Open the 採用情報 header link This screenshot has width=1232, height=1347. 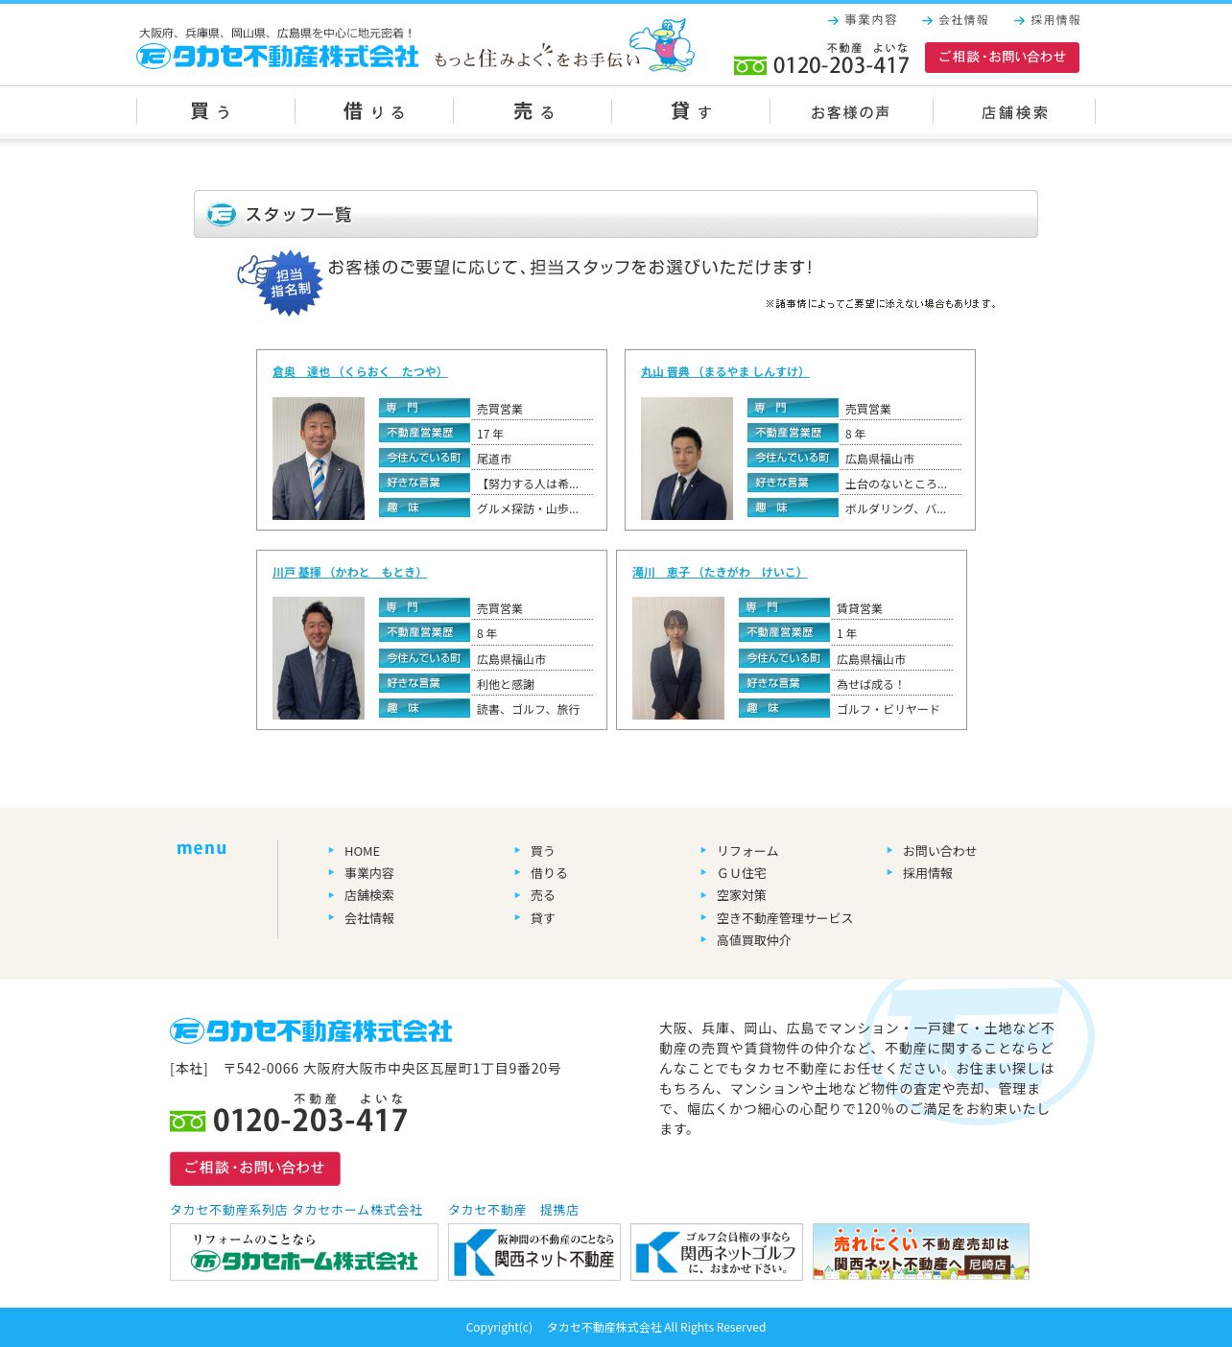(x=1047, y=20)
